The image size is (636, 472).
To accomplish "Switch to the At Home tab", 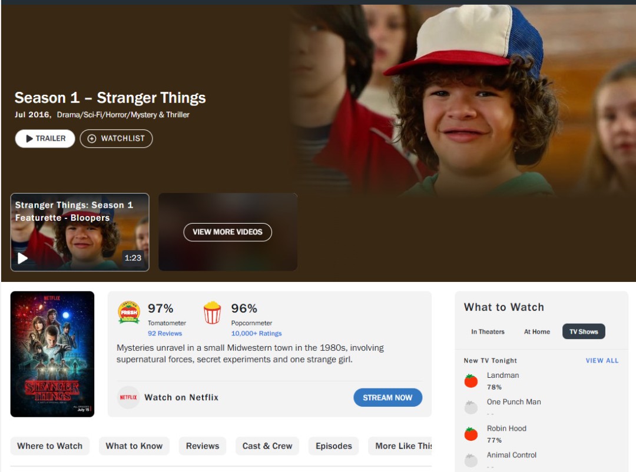I will click(537, 332).
